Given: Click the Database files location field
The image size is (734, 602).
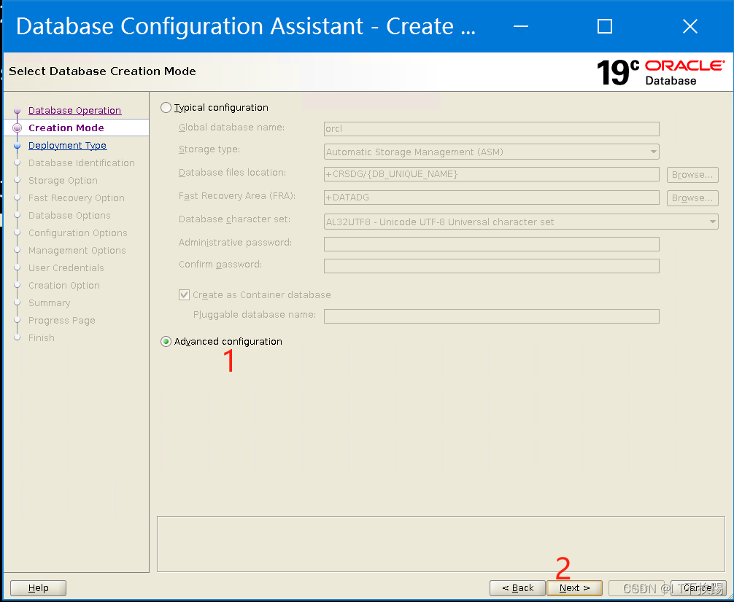Looking at the screenshot, I should (492, 174).
